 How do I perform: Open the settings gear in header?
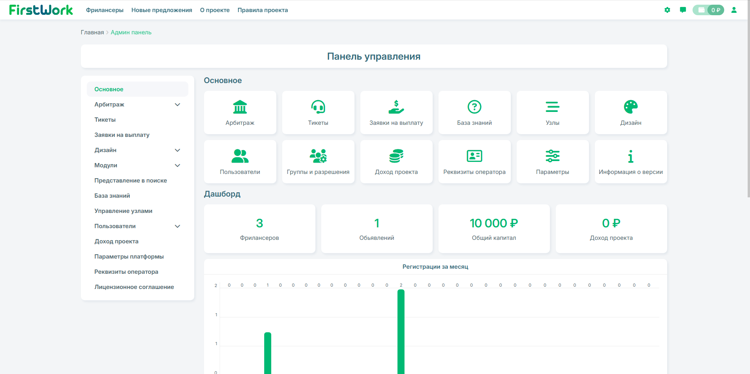[667, 10]
